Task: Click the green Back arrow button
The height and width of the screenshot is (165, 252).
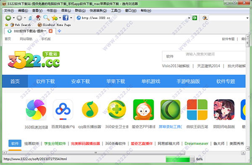Action: pos(8,18)
